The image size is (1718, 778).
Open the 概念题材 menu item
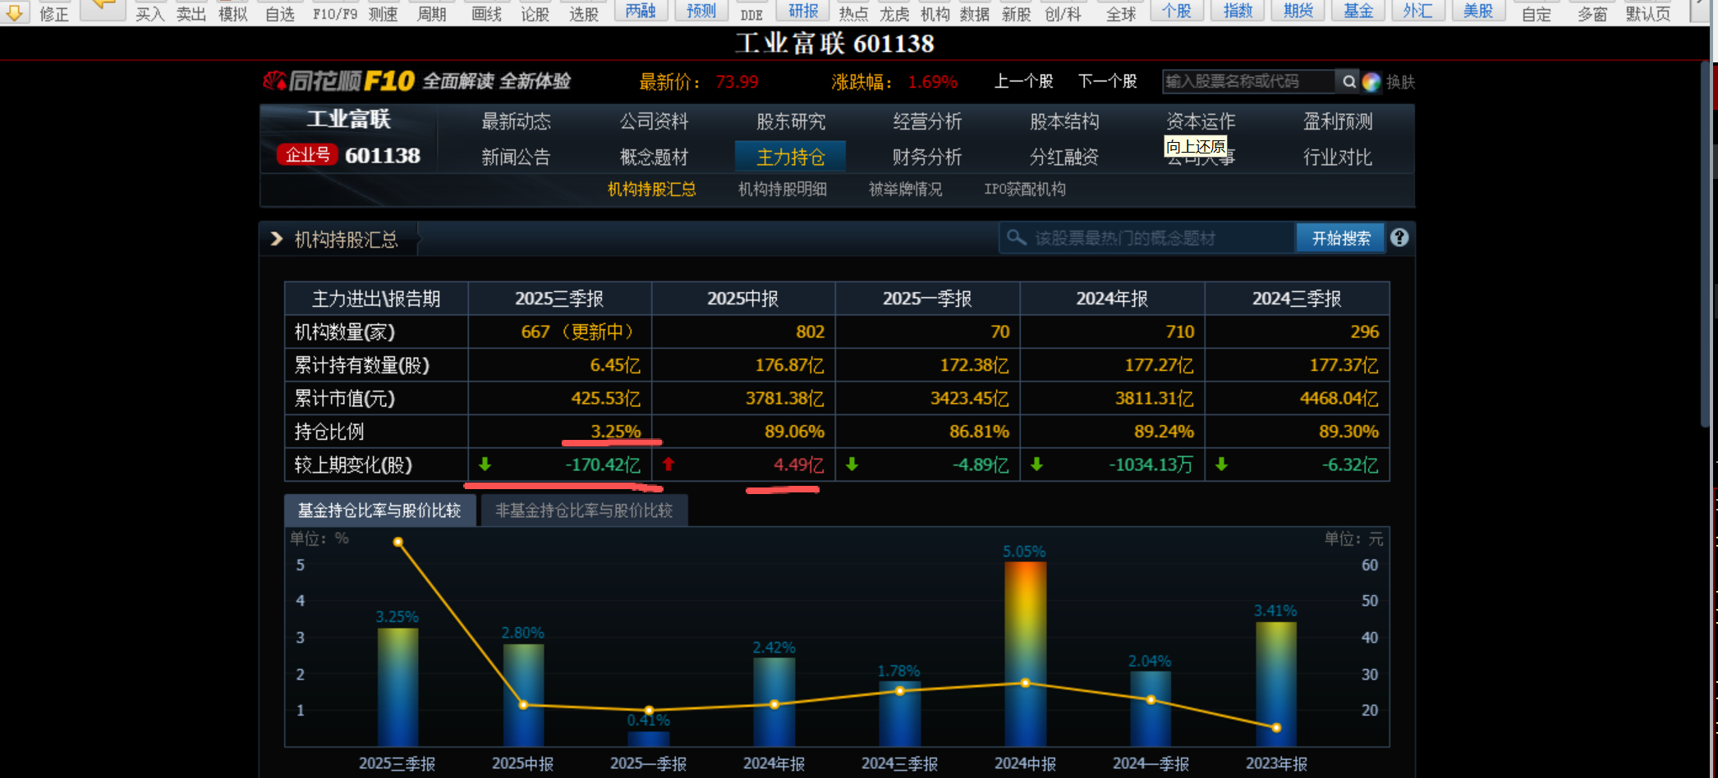(654, 157)
